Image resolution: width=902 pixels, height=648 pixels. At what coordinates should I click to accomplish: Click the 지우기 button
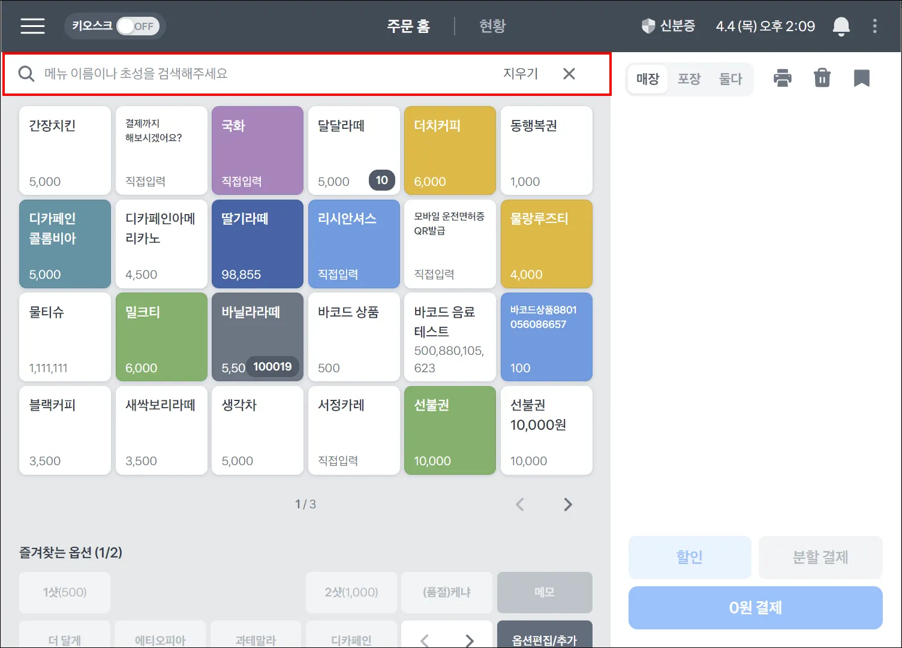coord(521,74)
